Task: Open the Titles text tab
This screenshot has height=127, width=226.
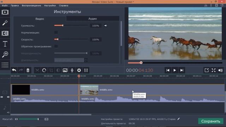Action: pyautogui.click(x=5, y=44)
